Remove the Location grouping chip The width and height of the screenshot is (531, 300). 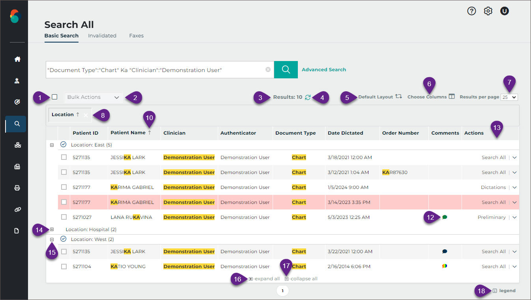point(86,115)
